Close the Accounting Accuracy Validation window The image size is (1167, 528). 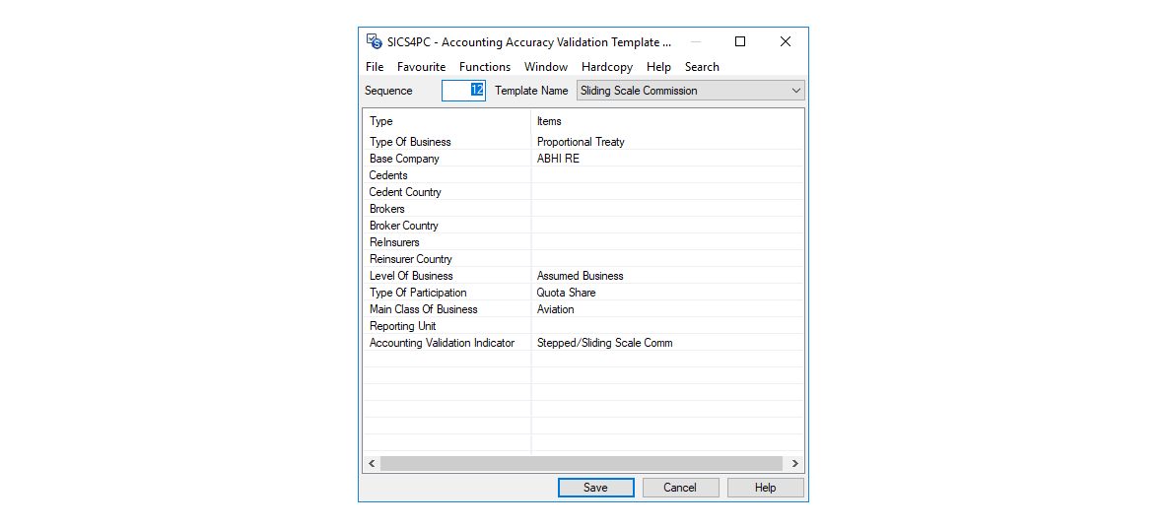(786, 41)
